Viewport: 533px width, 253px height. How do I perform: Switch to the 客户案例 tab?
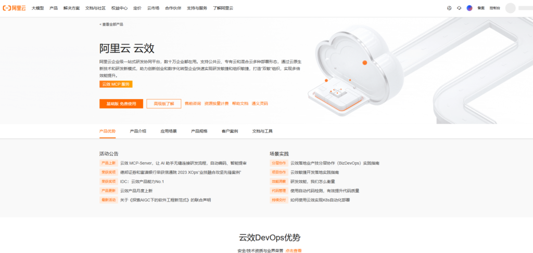click(230, 131)
